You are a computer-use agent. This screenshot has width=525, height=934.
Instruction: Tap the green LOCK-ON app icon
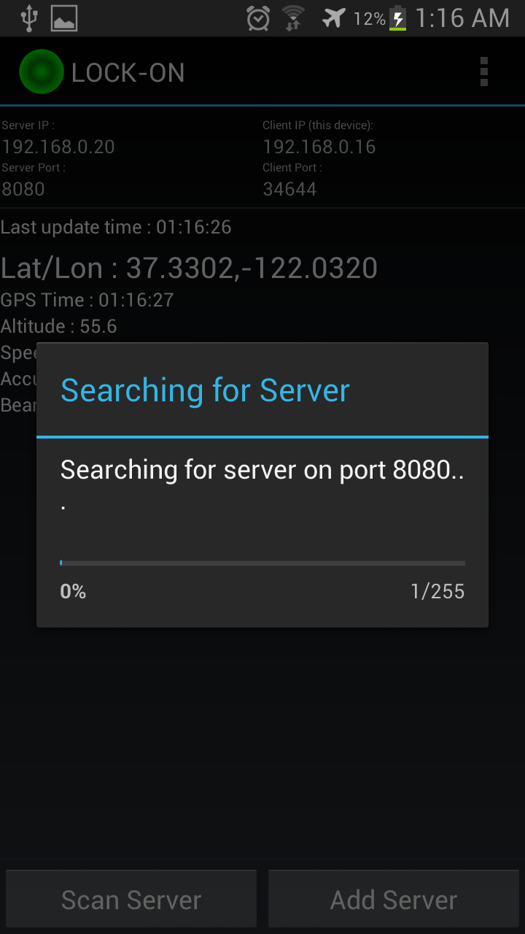42,72
